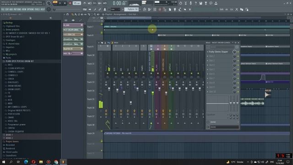Toggle the typing keyboard to piano icon
Image resolution: width=293 pixels, height=165 pixels.
coord(85,9)
